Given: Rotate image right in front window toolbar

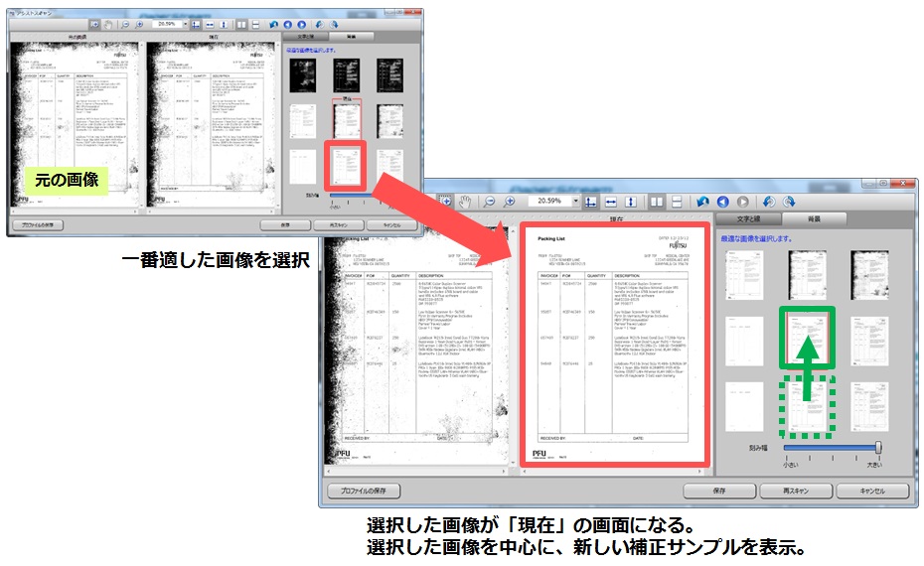Looking at the screenshot, I should coord(789,202).
